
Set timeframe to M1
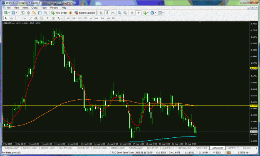click(68, 18)
